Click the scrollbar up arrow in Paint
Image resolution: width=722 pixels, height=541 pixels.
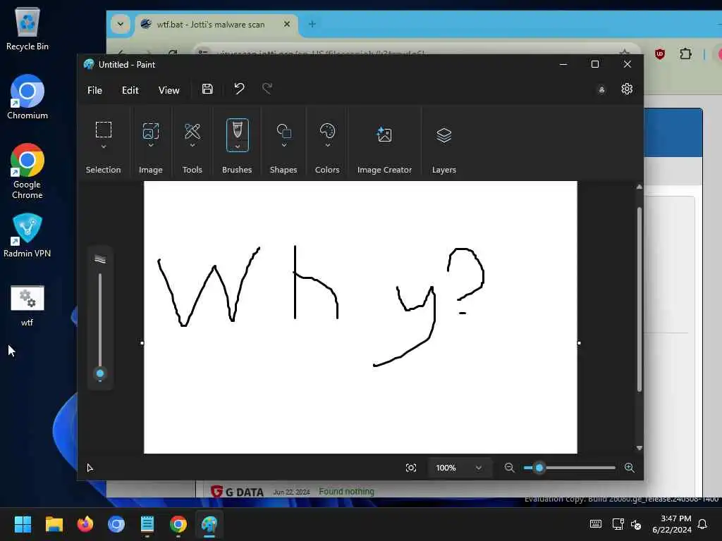[639, 187]
